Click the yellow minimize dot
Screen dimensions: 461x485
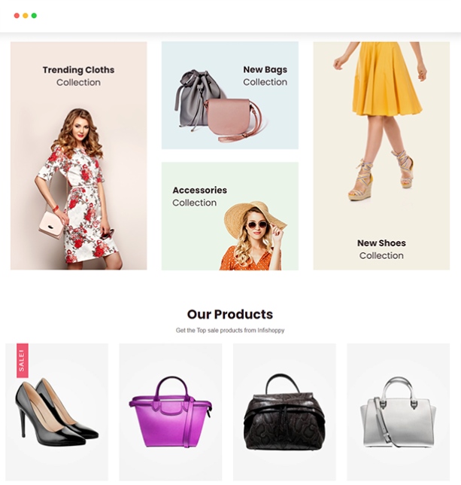[x=26, y=16]
